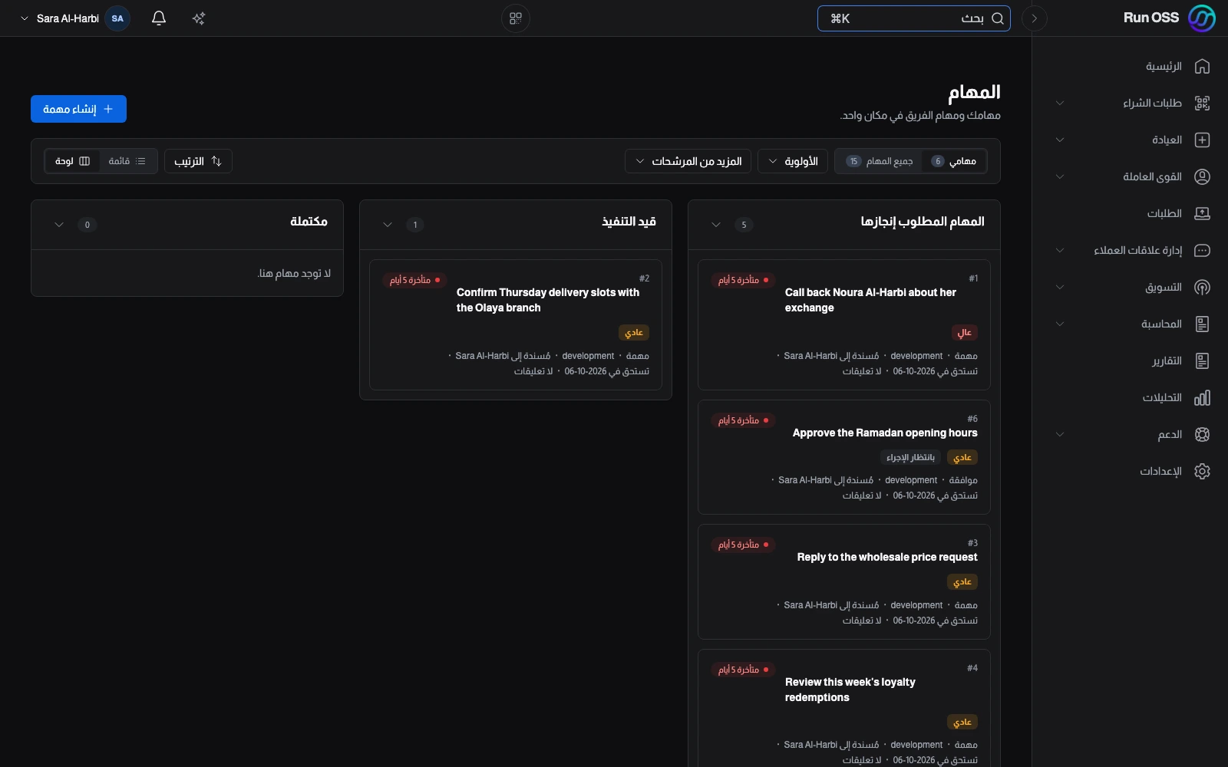The width and height of the screenshot is (1228, 767).
Task: Switch to قائمة list view
Action: (x=127, y=161)
